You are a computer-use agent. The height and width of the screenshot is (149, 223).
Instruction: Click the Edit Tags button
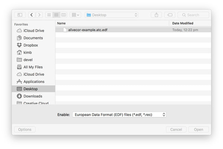click(170, 15)
